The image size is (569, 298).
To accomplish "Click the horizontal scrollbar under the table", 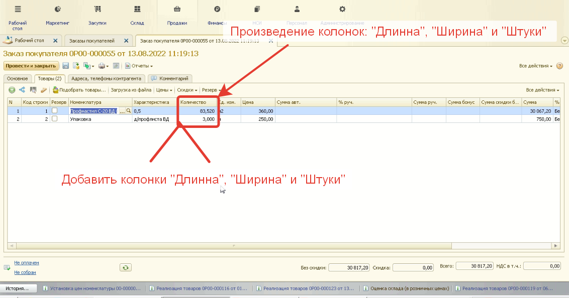I will tap(251, 246).
